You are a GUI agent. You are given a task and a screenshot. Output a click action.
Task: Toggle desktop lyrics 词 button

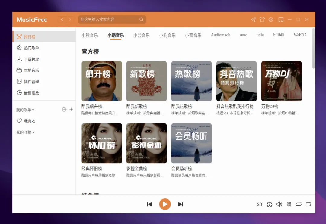(x=289, y=204)
